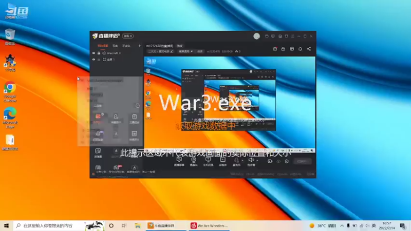
Task: Open the Windows Start menu
Action: click(6, 225)
